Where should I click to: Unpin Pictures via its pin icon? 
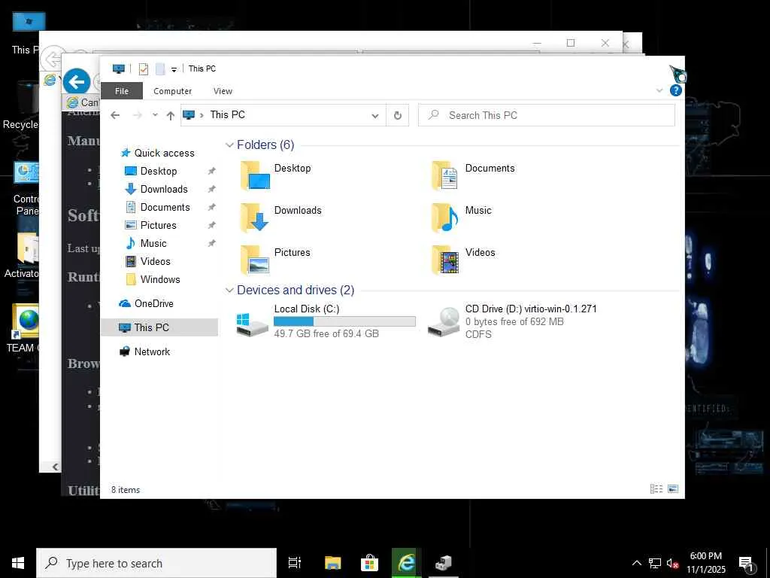click(x=211, y=225)
